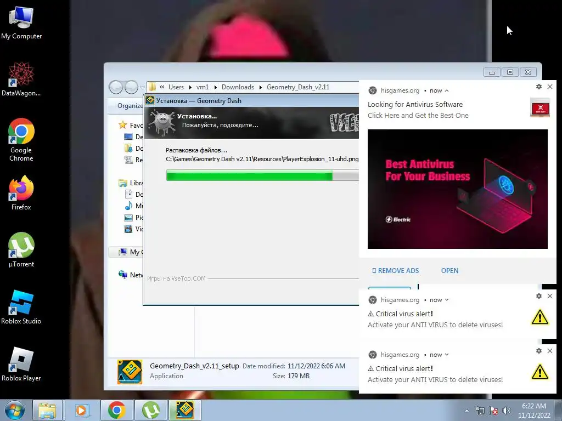Open Windows Explorer from the taskbar
The width and height of the screenshot is (562, 421).
pyautogui.click(x=47, y=410)
